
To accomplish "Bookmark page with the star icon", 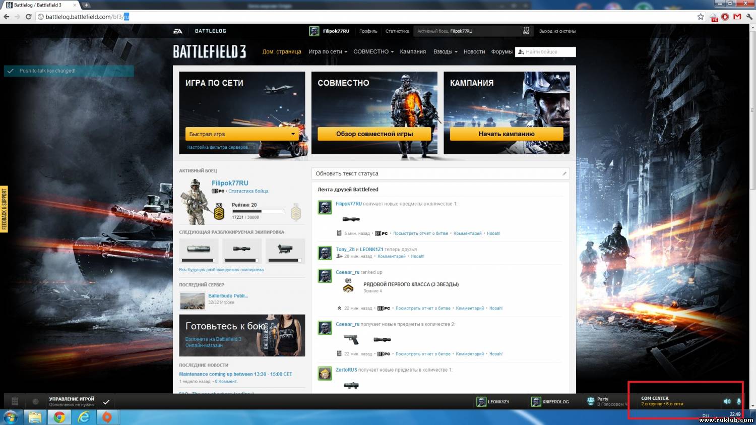I will pyautogui.click(x=701, y=17).
